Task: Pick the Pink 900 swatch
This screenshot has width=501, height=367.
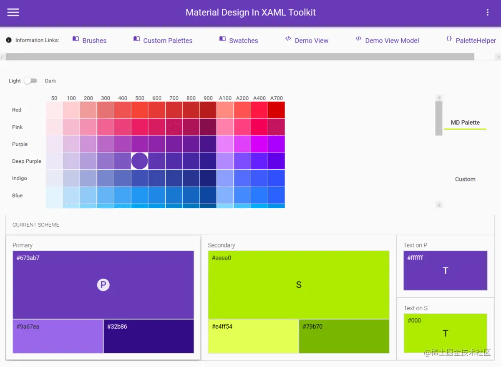Action: coord(208,127)
